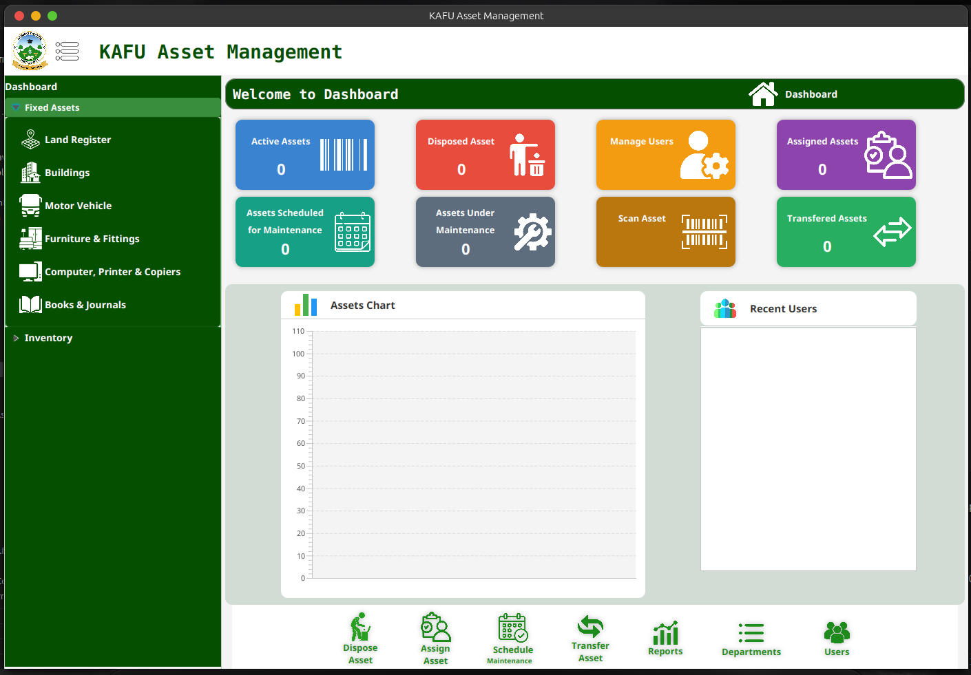Click the Disposed Asset red tile

485,155
